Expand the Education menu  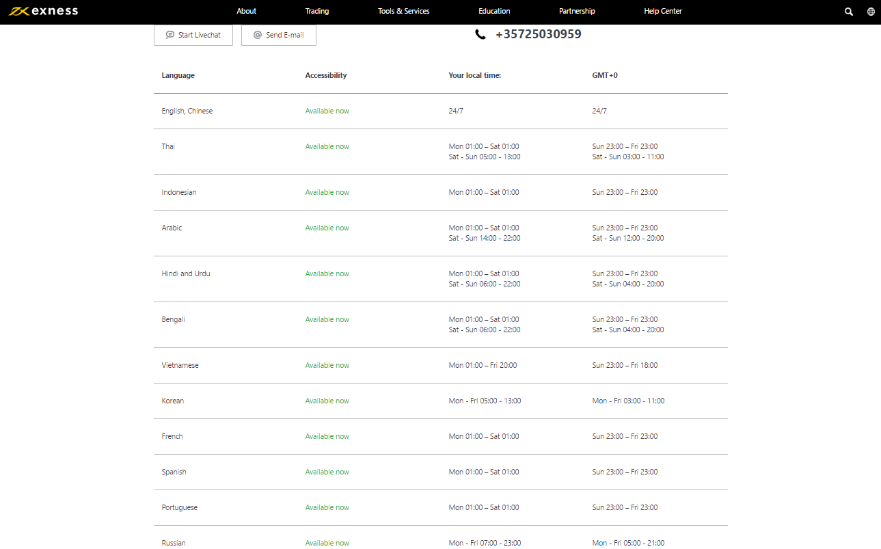(494, 12)
